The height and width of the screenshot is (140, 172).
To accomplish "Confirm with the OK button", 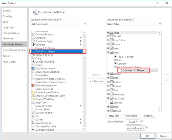I will [148, 136].
